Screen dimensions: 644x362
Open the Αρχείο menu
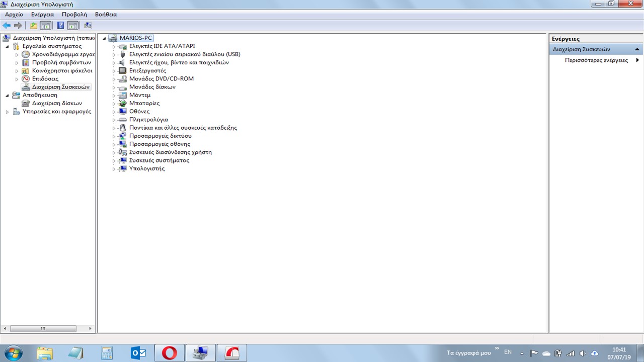[14, 15]
